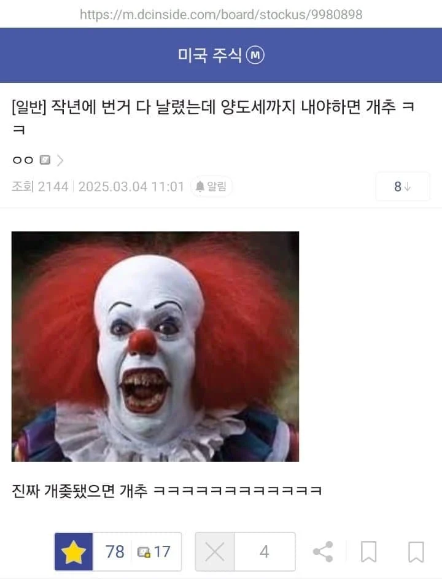Image resolution: width=442 pixels, height=579 pixels.
Task: Open the 미국 주식 gallery header
Action: click(x=210, y=55)
